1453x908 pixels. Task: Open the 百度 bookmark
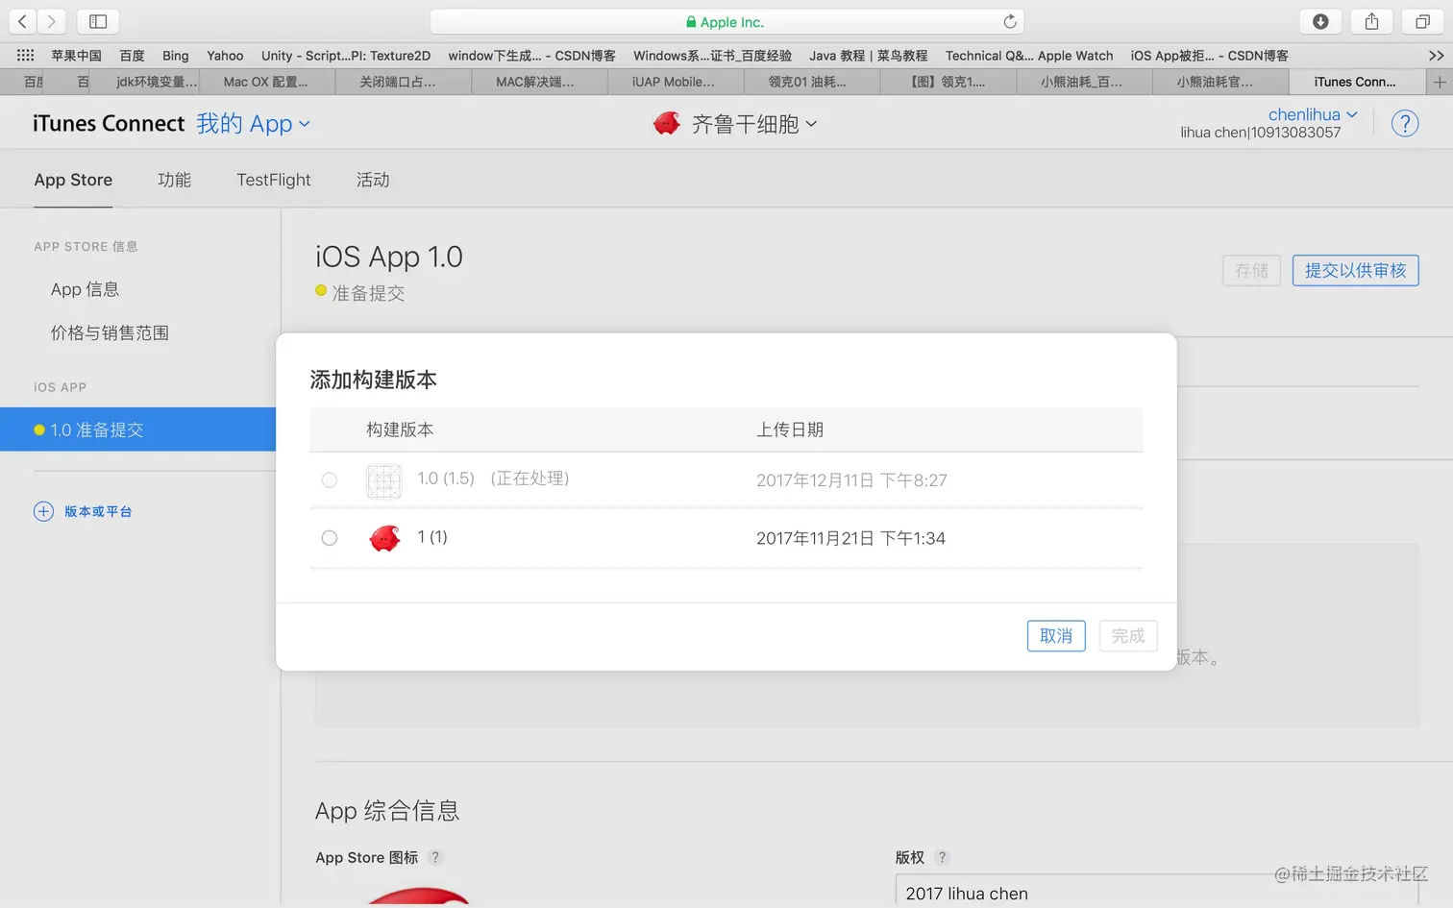tap(132, 56)
